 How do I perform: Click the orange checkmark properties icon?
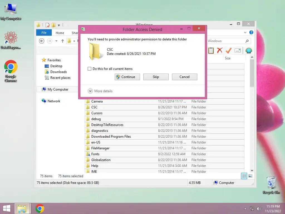click(229, 50)
